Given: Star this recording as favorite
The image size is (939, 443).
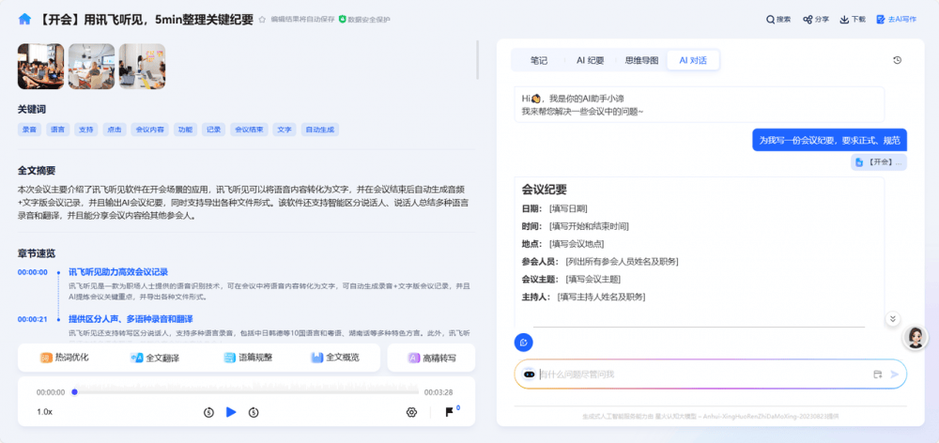Looking at the screenshot, I should [x=262, y=19].
